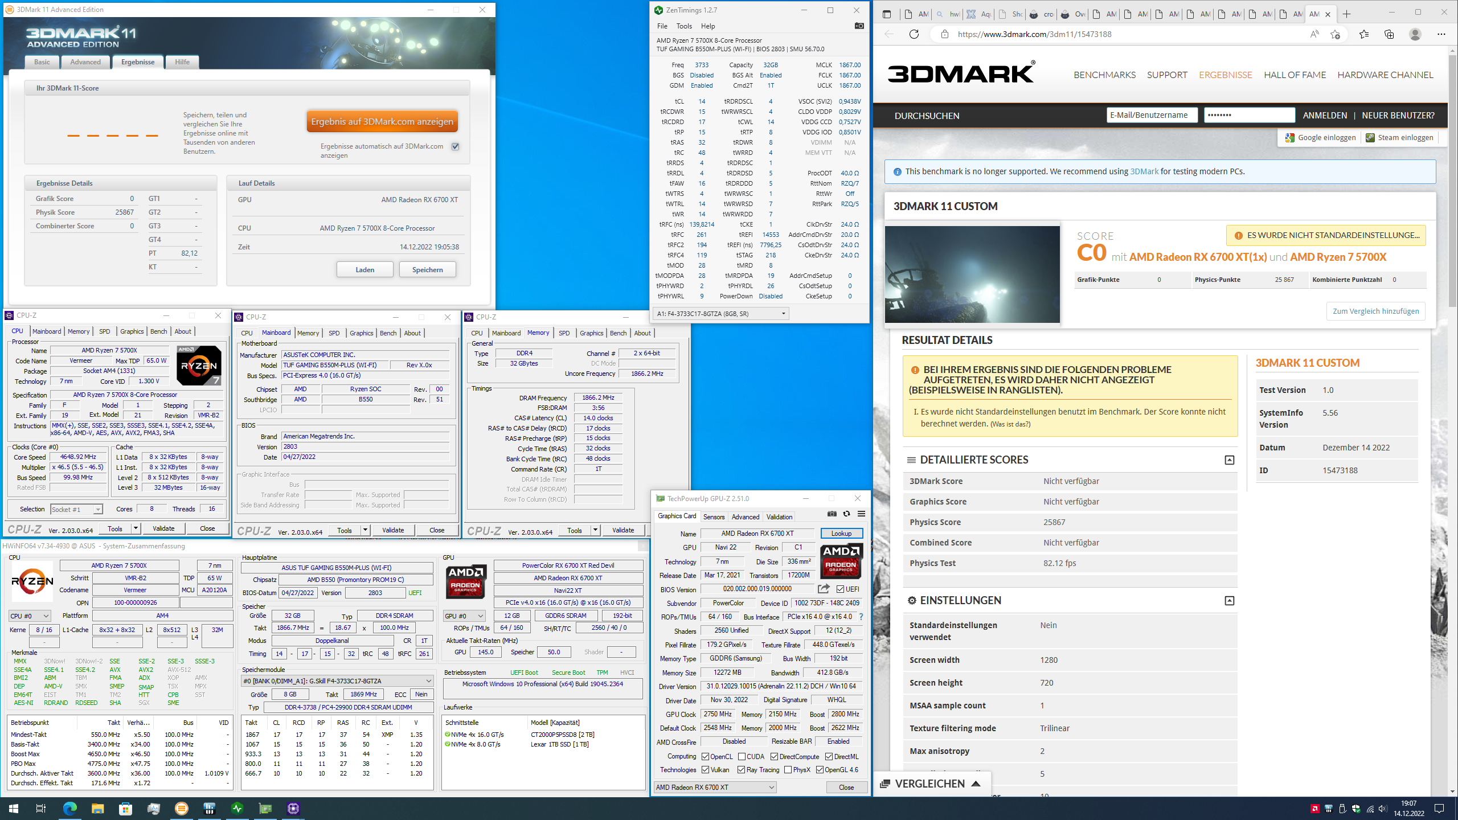Open the ZenTimings memory module dropdown
The height and width of the screenshot is (820, 1458).
tap(721, 313)
